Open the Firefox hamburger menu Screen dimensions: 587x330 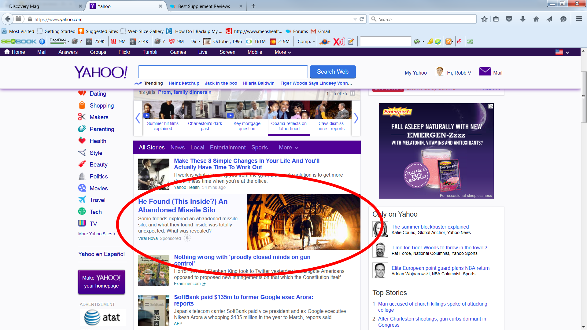point(579,19)
